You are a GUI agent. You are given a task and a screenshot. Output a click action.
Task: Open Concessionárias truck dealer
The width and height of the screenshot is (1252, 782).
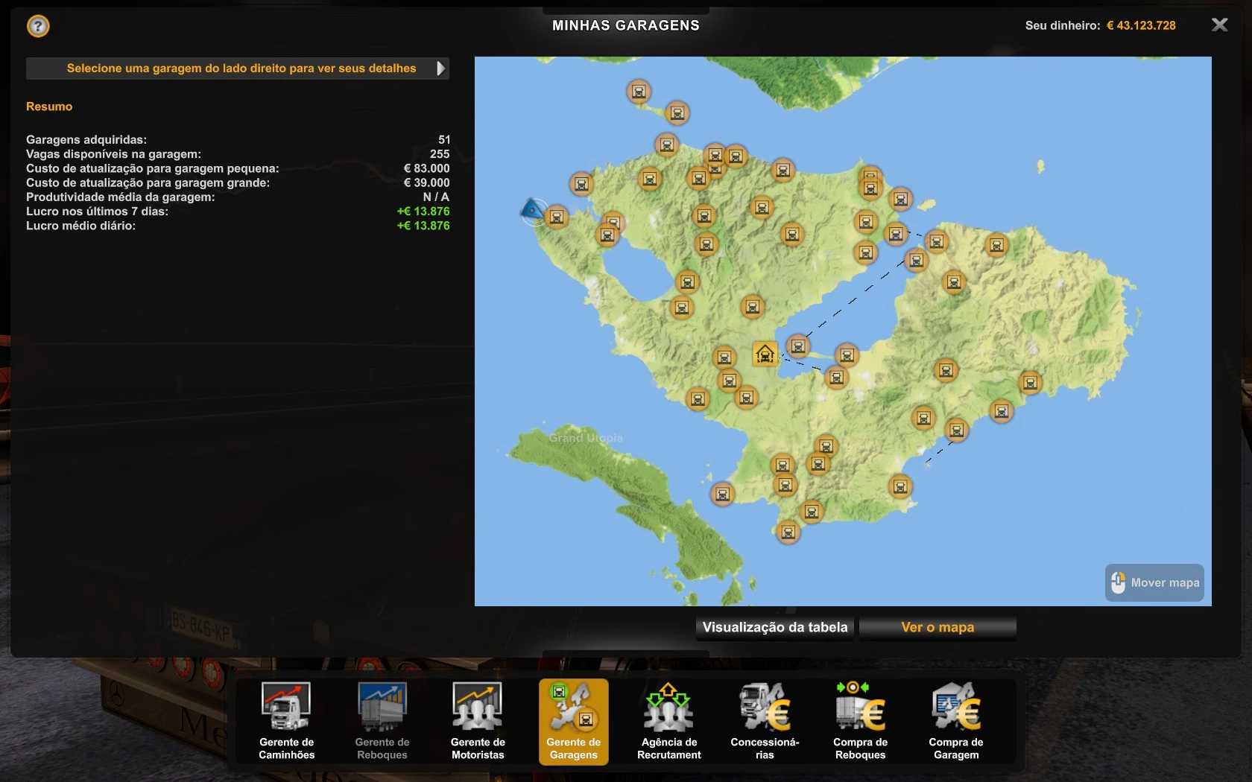click(x=765, y=720)
